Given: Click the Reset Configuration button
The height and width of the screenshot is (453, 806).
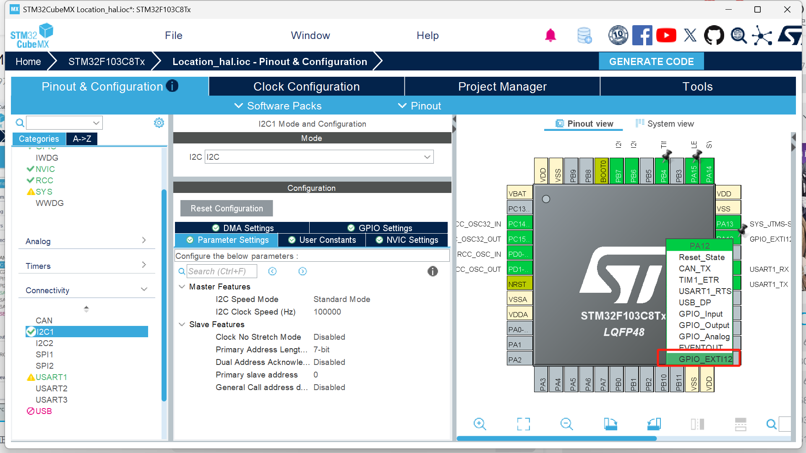Looking at the screenshot, I should click(227, 208).
